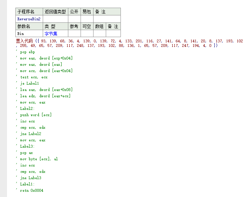Click the 'lea edx, dword [eax+ecx]' line
Screen dimensions: 248x197
point(45,96)
